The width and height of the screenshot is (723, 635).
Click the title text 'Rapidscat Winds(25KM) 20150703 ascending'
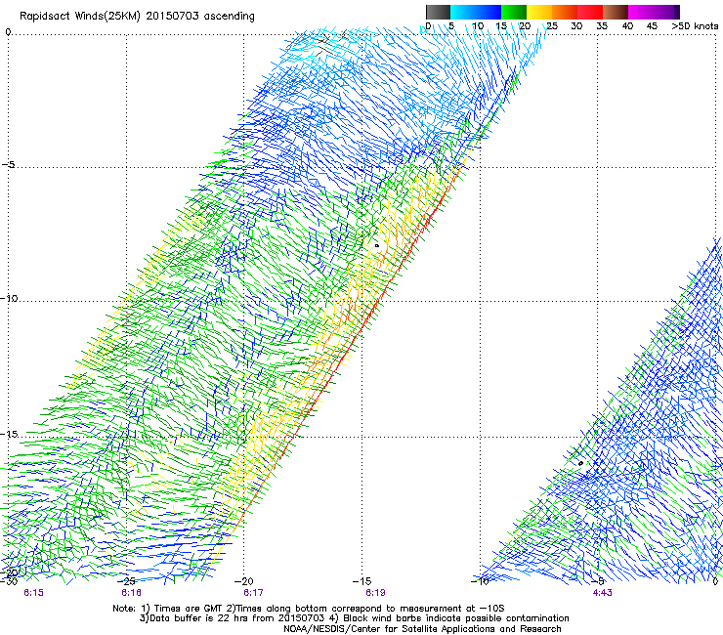tap(137, 17)
